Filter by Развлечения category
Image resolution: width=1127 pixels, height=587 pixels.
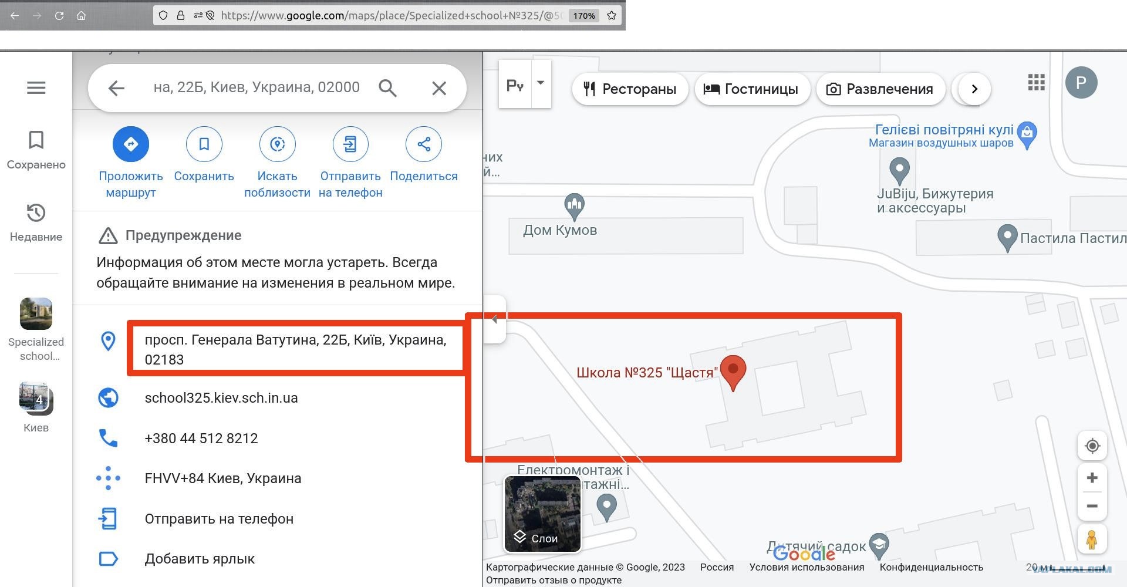880,89
